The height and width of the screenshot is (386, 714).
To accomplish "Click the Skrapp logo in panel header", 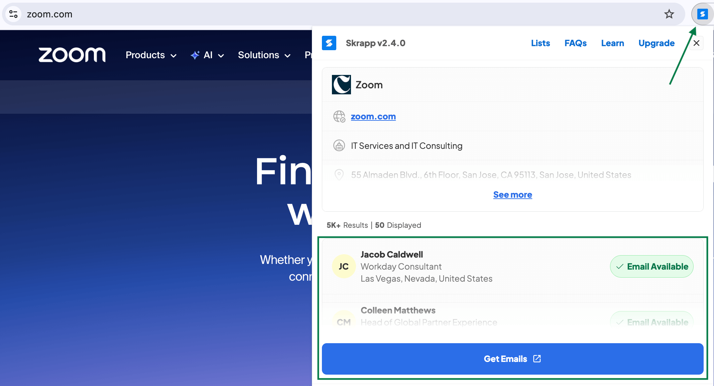I will pos(329,43).
